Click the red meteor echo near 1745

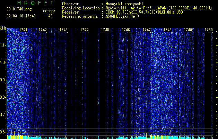click(108, 103)
